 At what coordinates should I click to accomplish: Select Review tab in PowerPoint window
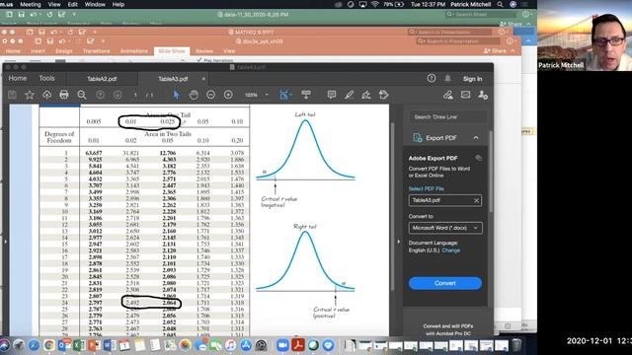pyautogui.click(x=204, y=51)
